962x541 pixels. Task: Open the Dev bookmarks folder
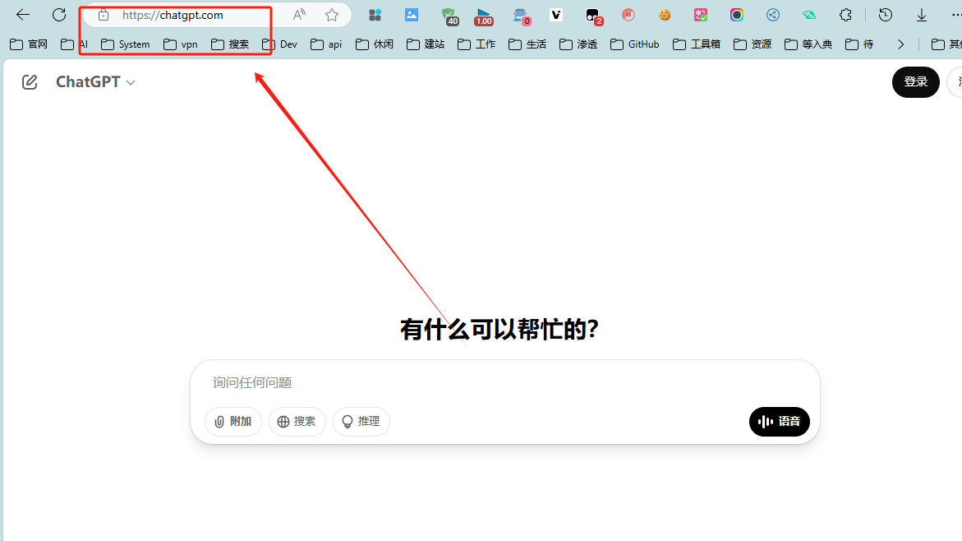point(280,44)
